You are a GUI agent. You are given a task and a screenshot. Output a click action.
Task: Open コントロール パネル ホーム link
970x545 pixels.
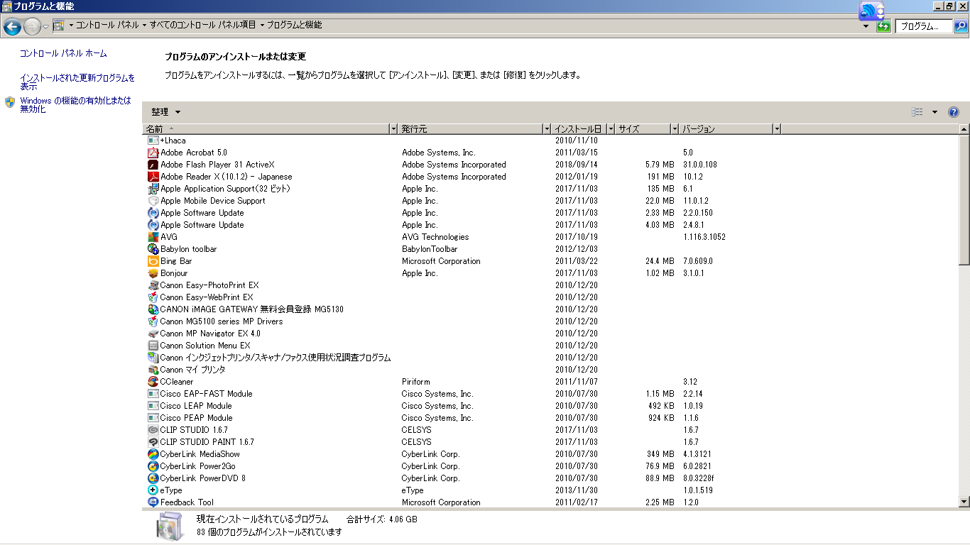coord(63,53)
